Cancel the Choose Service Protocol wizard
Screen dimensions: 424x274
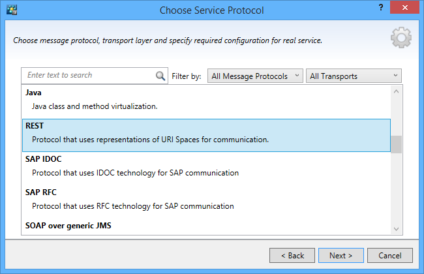click(x=389, y=255)
